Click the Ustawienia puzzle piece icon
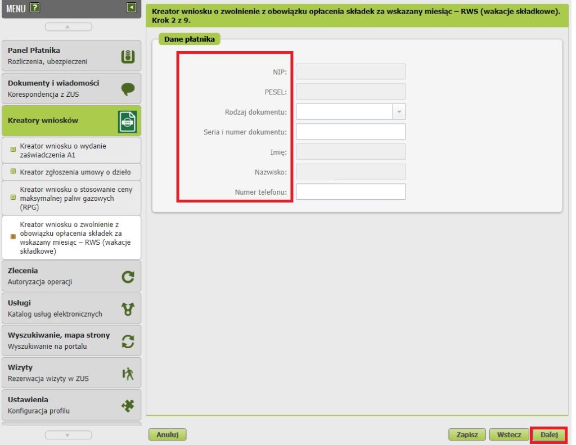The height and width of the screenshot is (445, 576). tap(128, 406)
